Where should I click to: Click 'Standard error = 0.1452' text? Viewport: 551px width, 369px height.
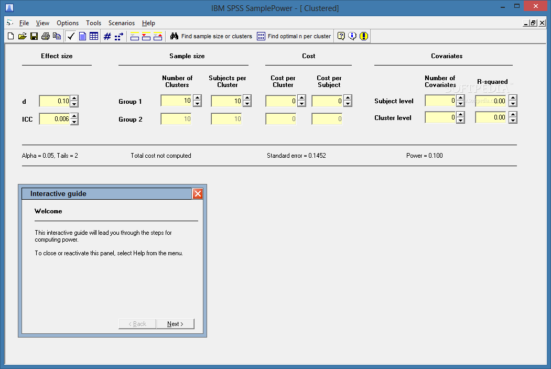(296, 156)
